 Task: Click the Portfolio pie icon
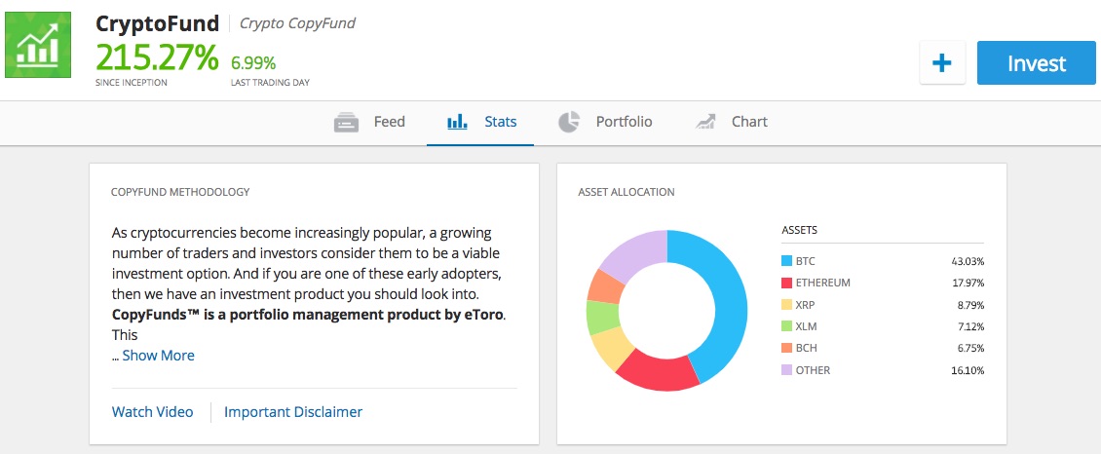(569, 123)
